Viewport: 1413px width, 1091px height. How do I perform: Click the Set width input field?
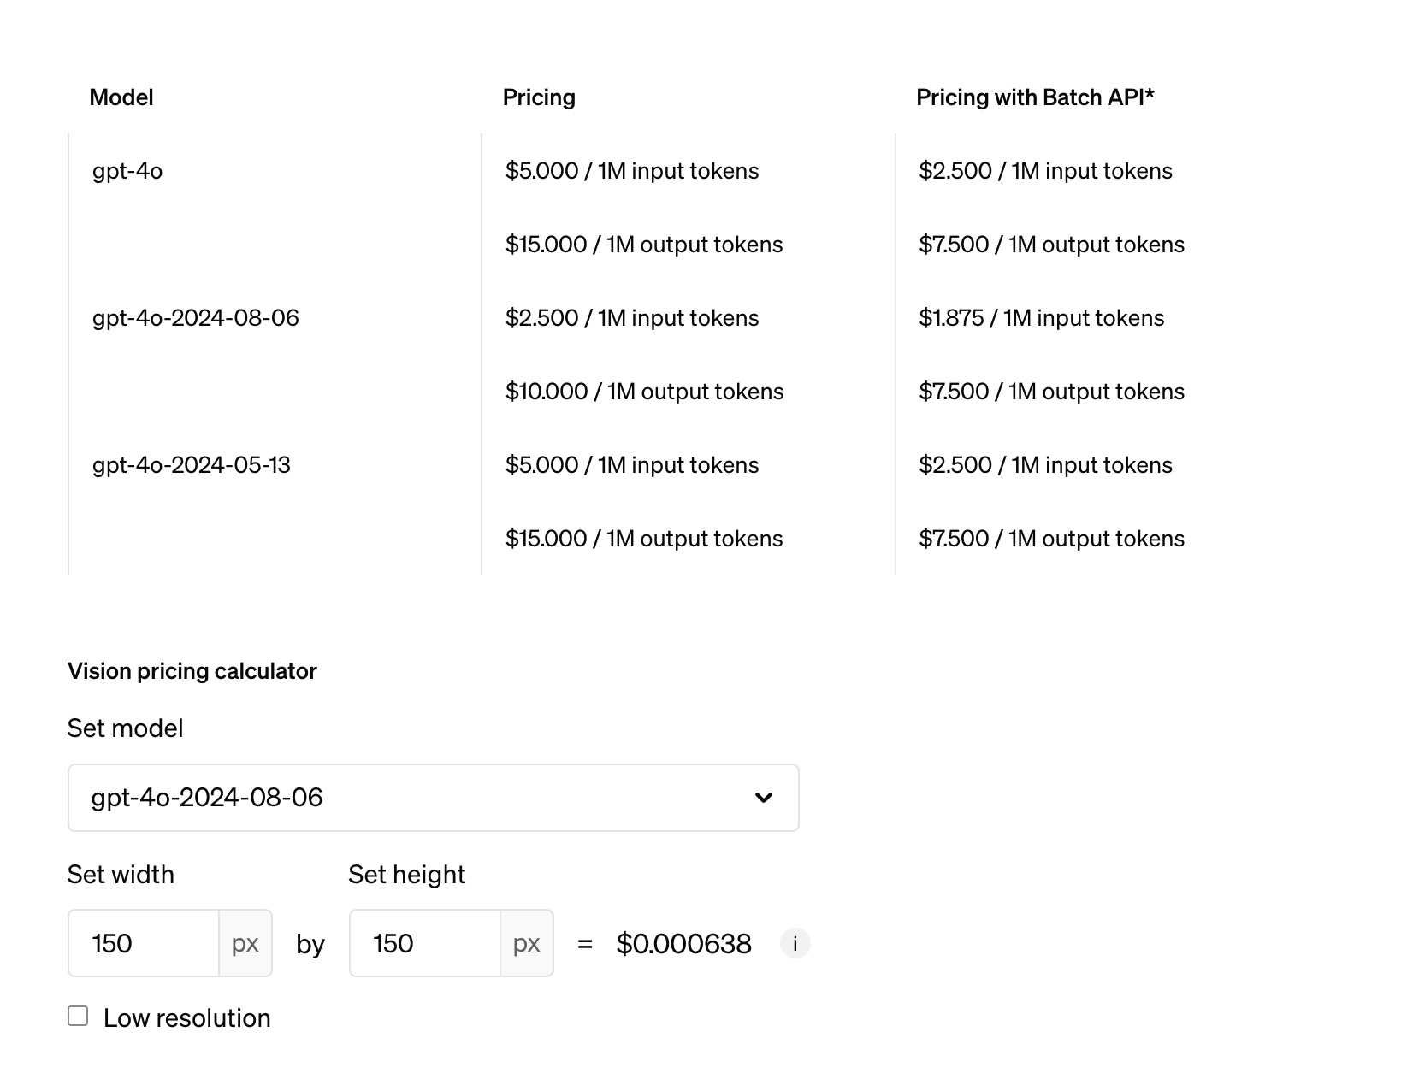pyautogui.click(x=144, y=943)
